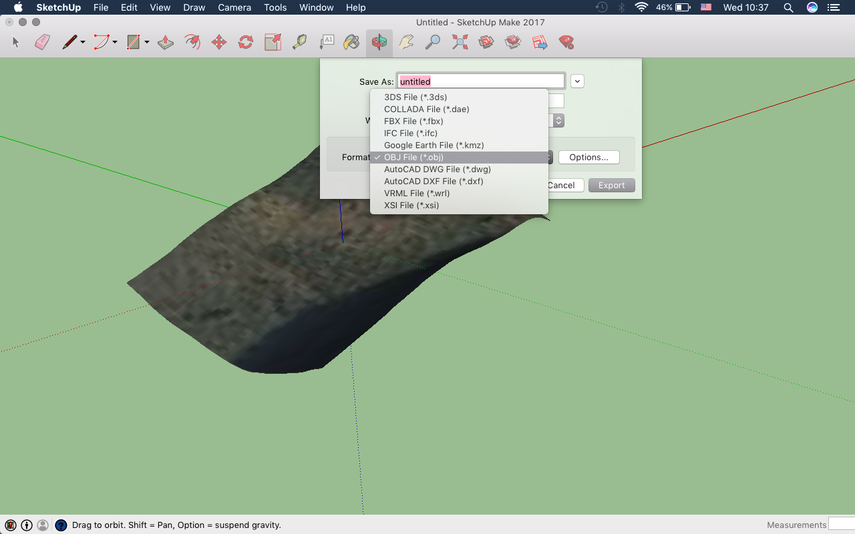Click the credits status icon
The height and width of the screenshot is (534, 855).
pyautogui.click(x=27, y=525)
